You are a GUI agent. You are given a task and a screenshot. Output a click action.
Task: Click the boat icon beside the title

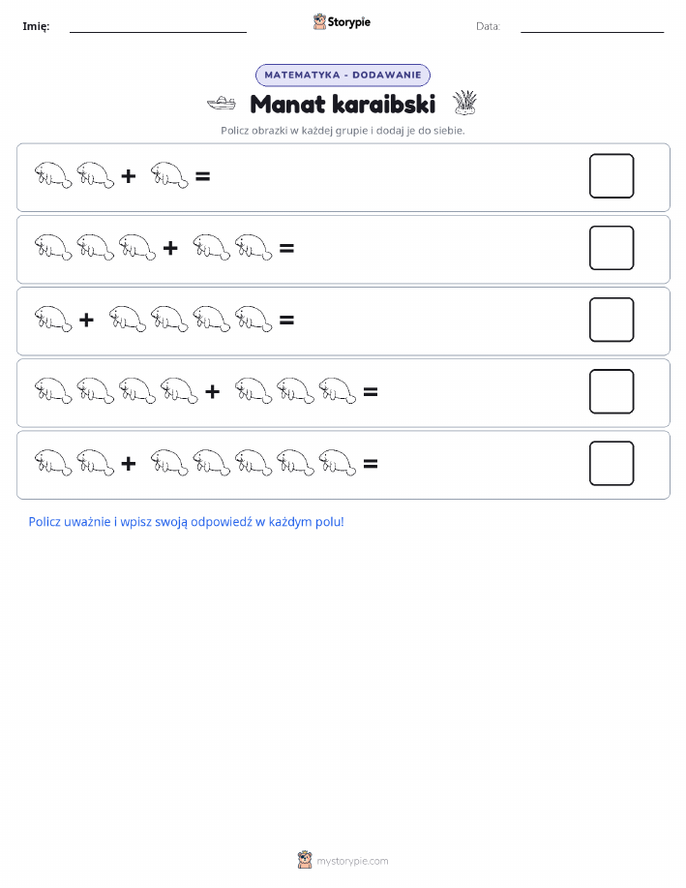[x=222, y=103]
